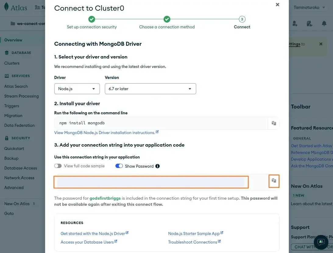Screen dimensions: 333x253
Task: Expand the 6.7 or later version dropdown
Action: click(x=150, y=89)
